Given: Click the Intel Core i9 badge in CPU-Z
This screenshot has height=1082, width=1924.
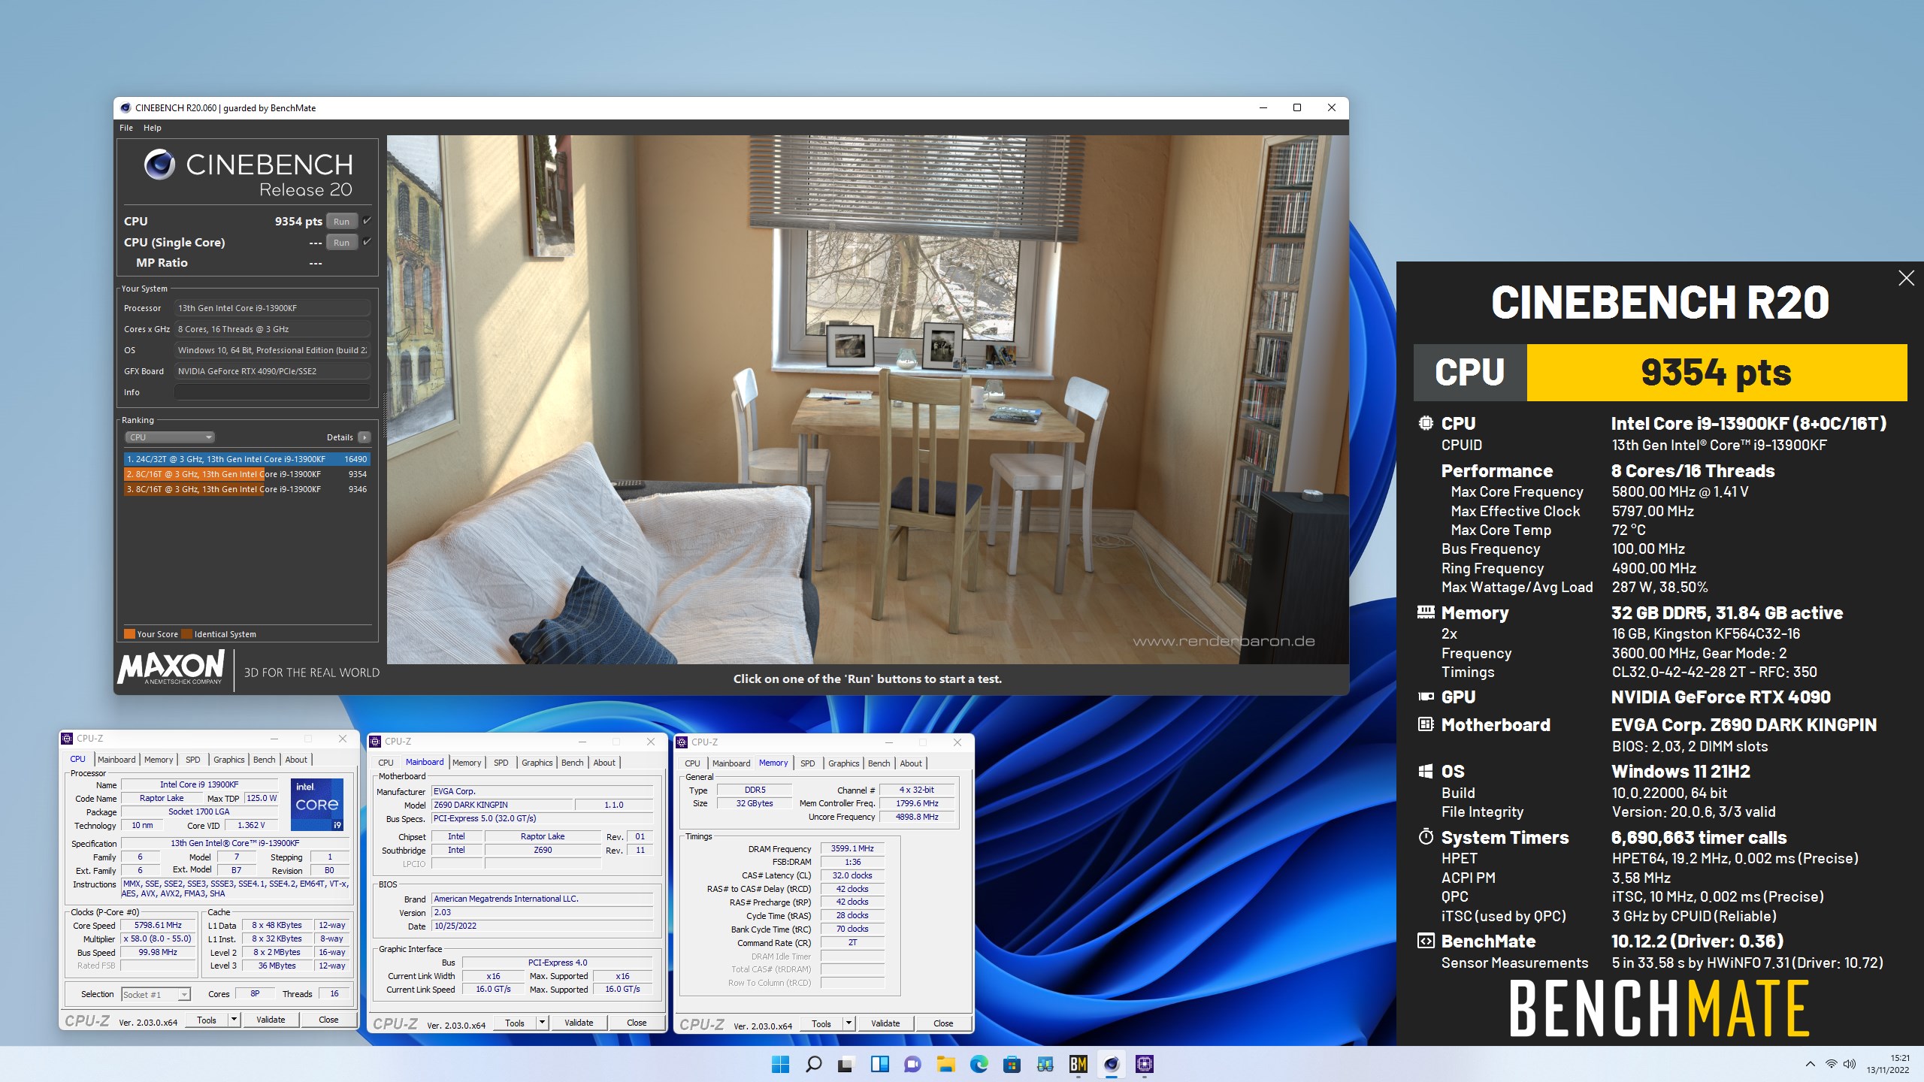Looking at the screenshot, I should coord(317,805).
